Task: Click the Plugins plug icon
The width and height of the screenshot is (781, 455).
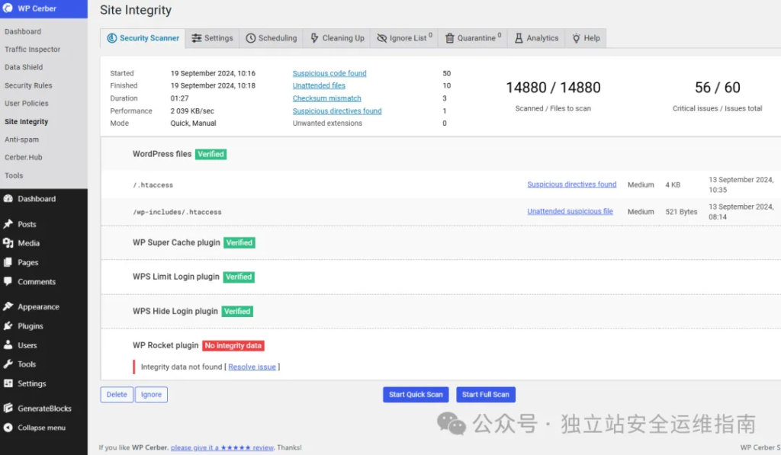Action: [x=8, y=326]
